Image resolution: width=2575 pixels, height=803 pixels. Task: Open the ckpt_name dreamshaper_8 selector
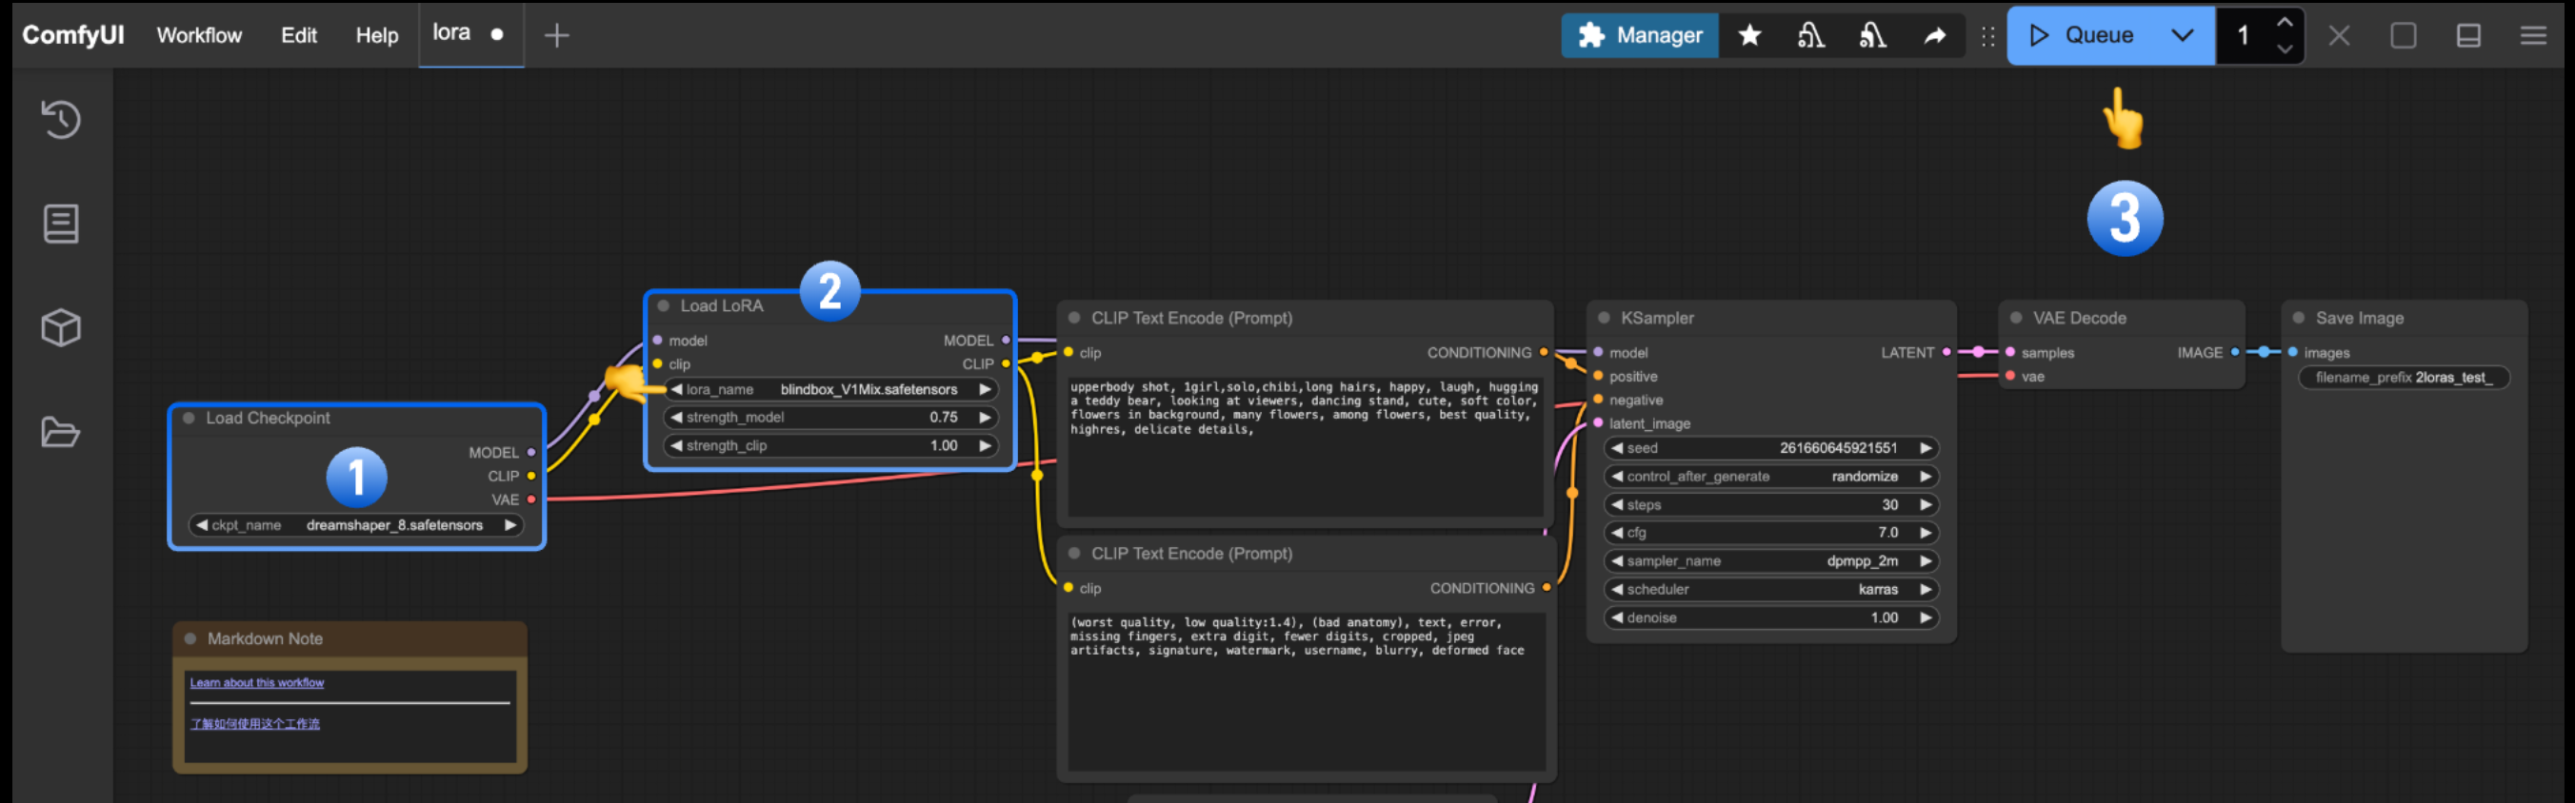pyautogui.click(x=357, y=525)
